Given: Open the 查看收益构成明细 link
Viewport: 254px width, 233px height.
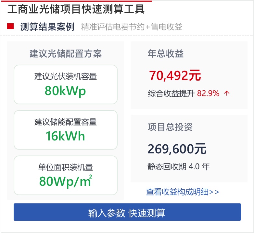Looking at the screenshot, I should pos(183,192).
